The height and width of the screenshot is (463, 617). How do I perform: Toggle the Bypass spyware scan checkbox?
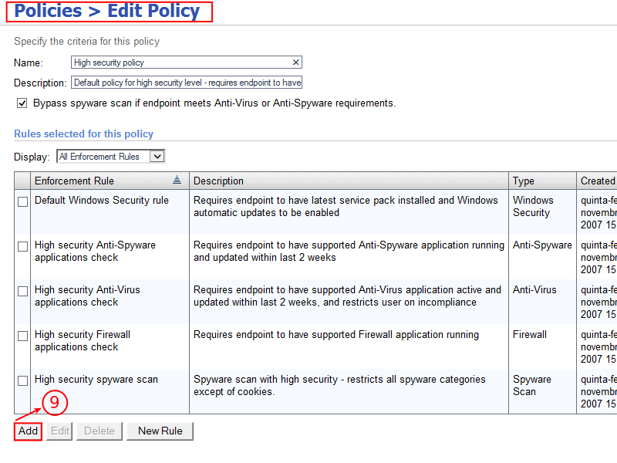(x=22, y=103)
